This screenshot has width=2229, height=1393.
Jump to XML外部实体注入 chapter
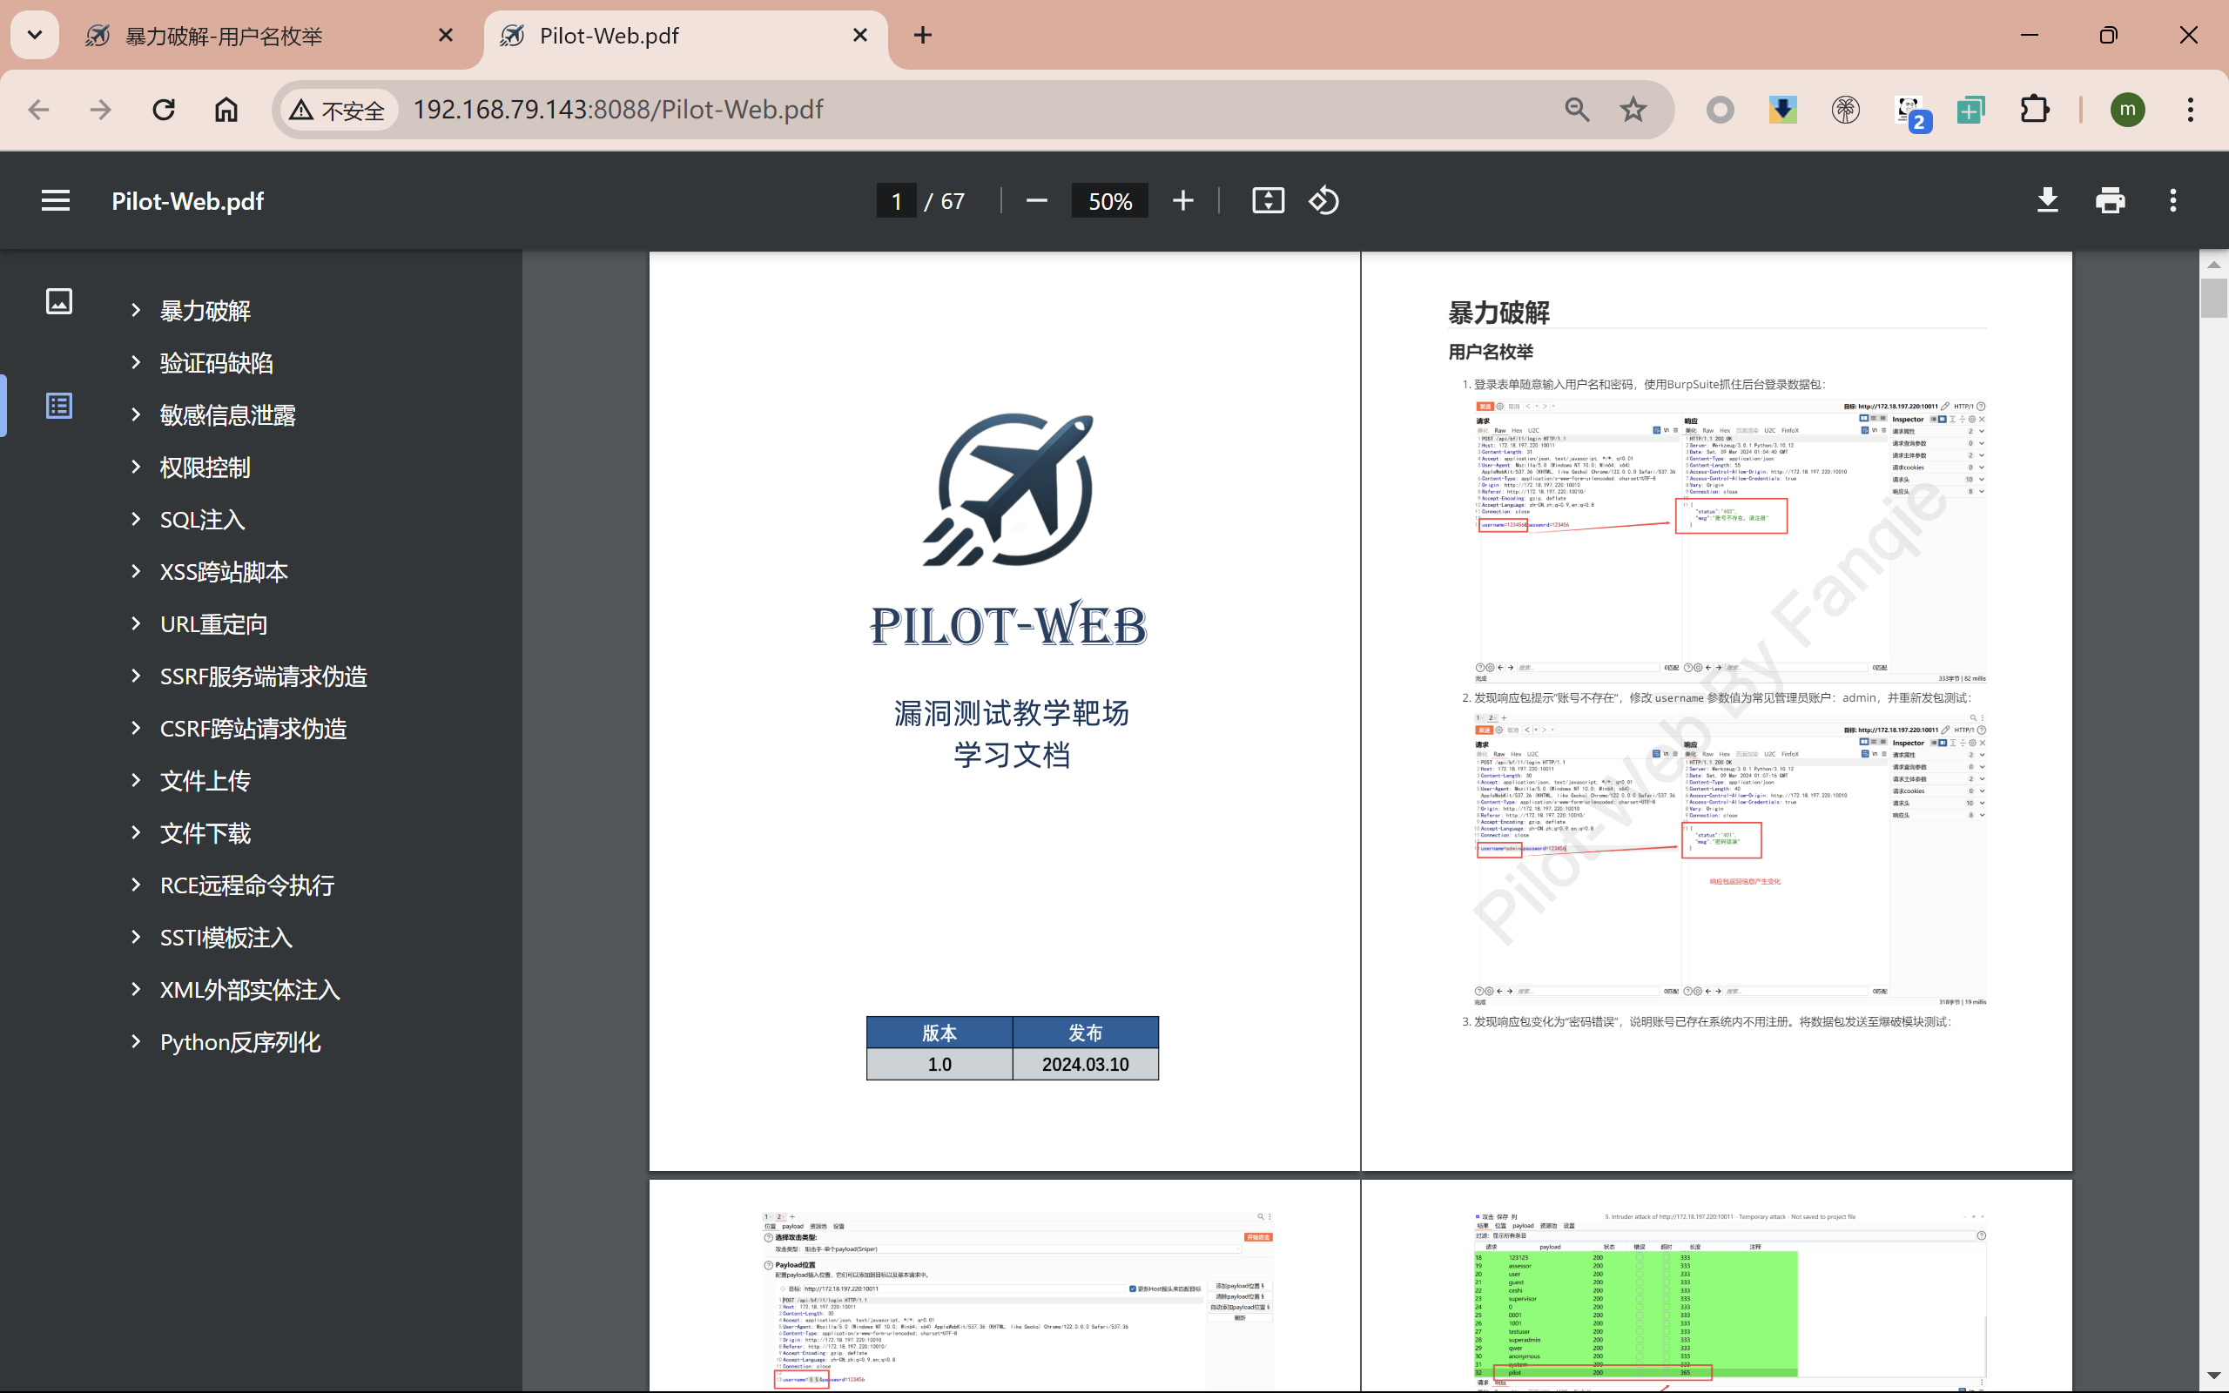[x=251, y=990]
